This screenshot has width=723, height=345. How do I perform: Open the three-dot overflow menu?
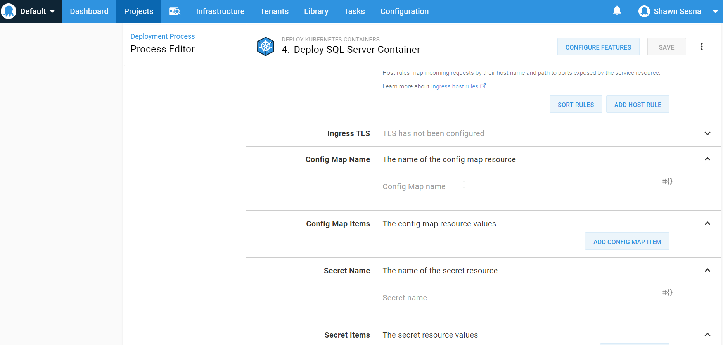click(x=701, y=47)
